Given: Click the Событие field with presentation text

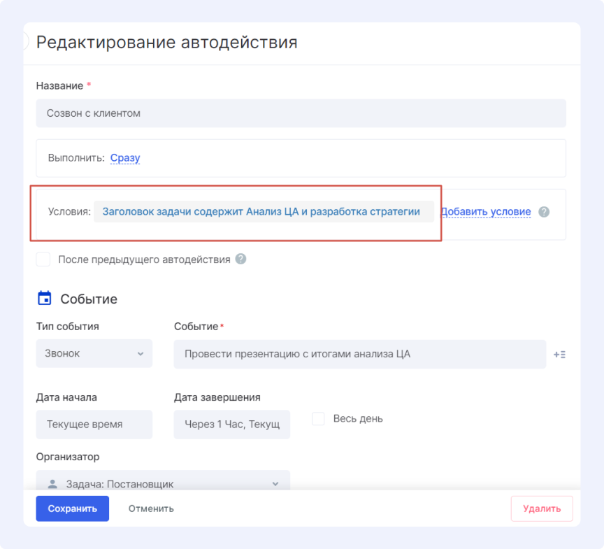Looking at the screenshot, I should pyautogui.click(x=360, y=354).
